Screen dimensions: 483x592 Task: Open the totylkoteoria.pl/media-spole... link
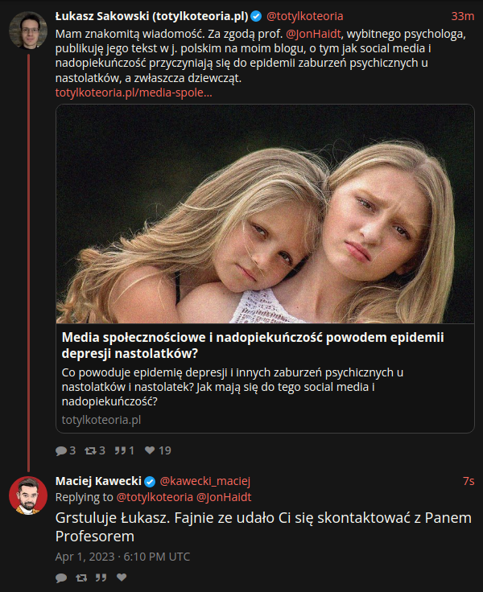[134, 92]
